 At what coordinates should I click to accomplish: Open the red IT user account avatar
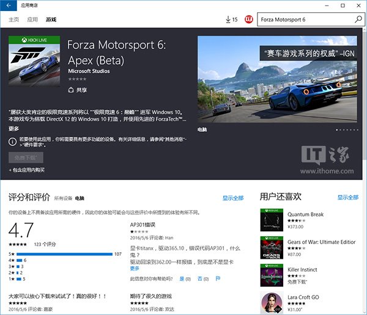point(249,19)
